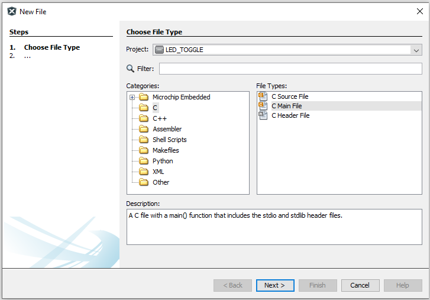Click the XML folder icon
This screenshot has height=300, width=430.
144,172
